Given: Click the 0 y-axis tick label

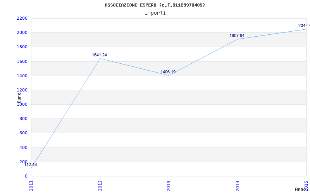Looking at the screenshot, I should pyautogui.click(x=26, y=176).
